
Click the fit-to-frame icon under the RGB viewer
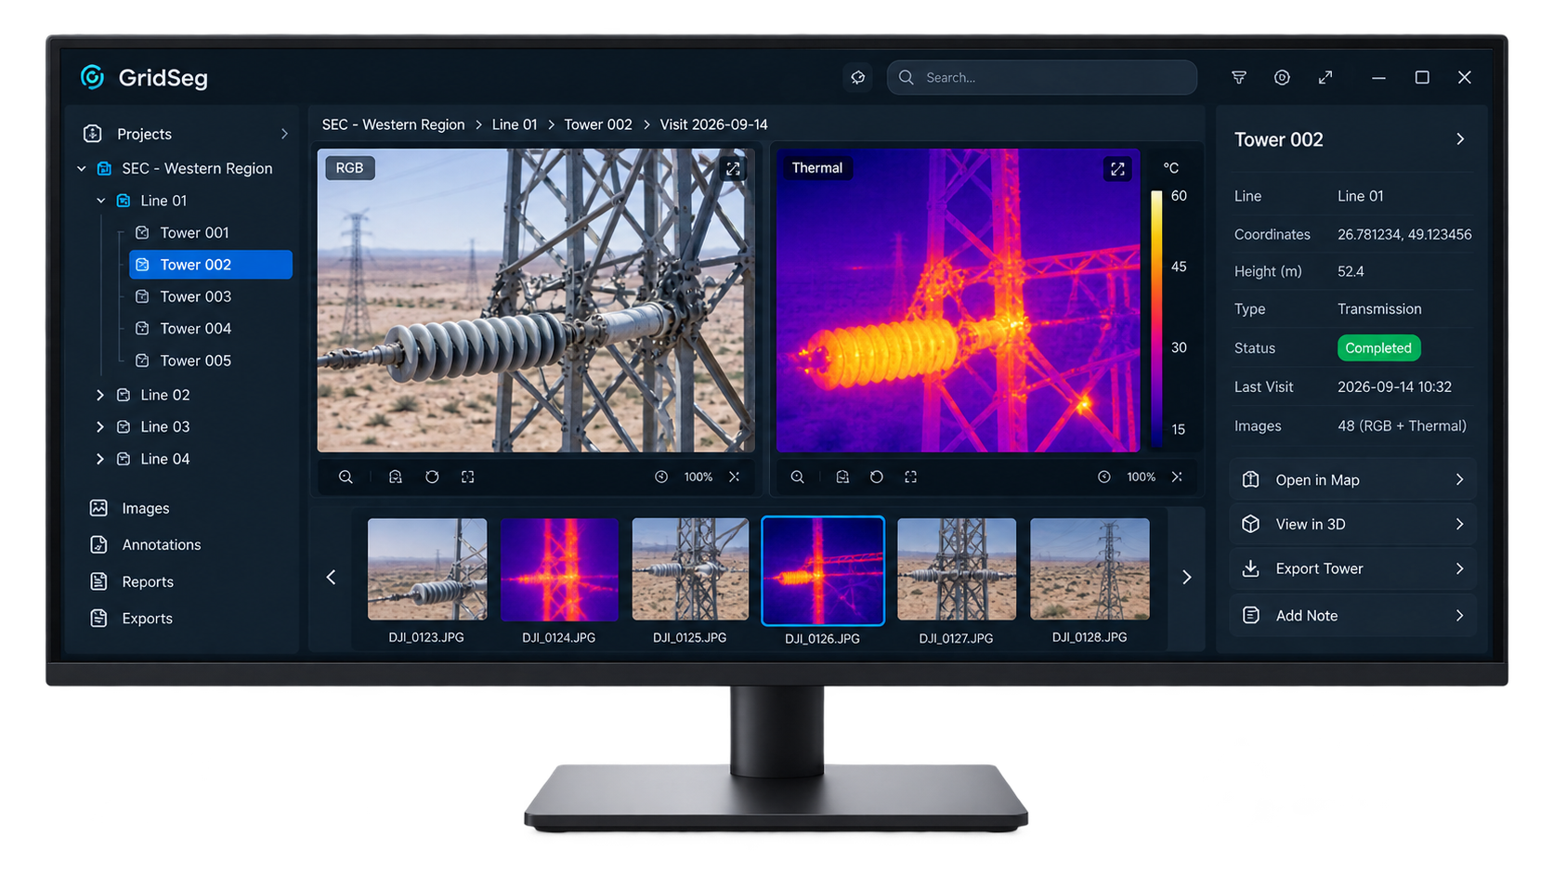coord(468,476)
